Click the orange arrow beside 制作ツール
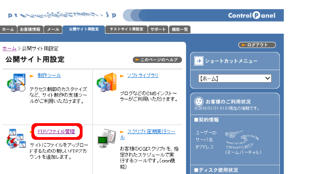This screenshot has height=174, width=314. [32, 76]
